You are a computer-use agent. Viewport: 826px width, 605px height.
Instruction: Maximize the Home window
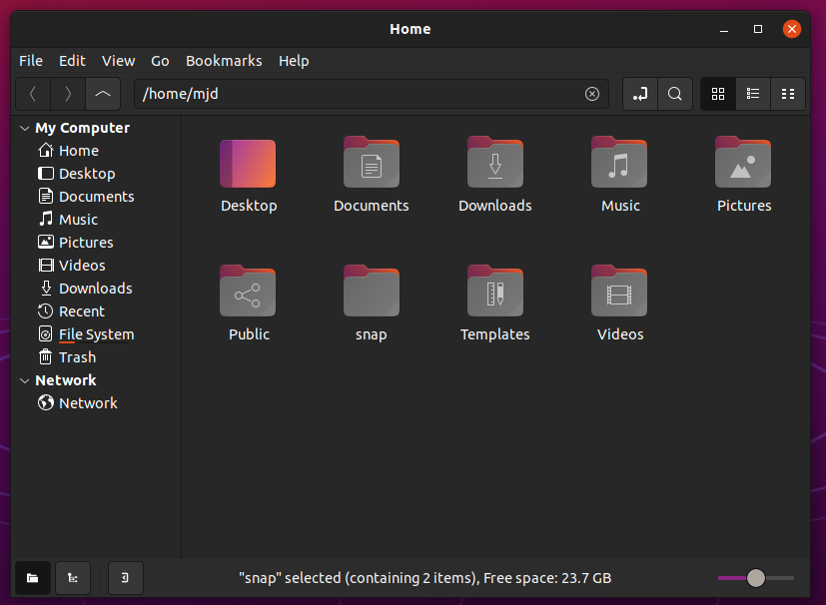point(758,30)
